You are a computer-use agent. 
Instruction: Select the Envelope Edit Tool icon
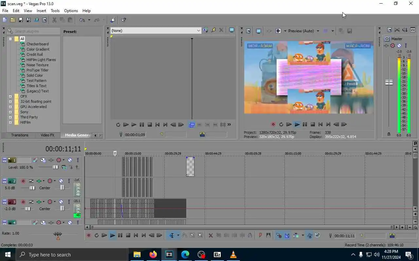coord(184,235)
